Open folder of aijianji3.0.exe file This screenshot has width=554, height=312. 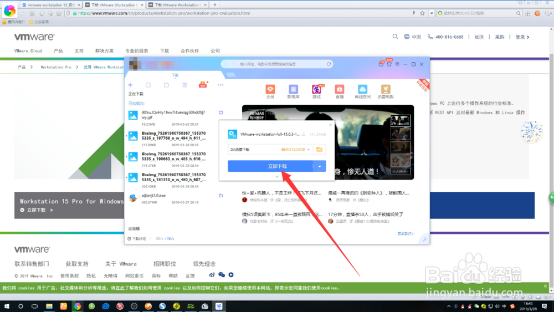click(x=221, y=196)
